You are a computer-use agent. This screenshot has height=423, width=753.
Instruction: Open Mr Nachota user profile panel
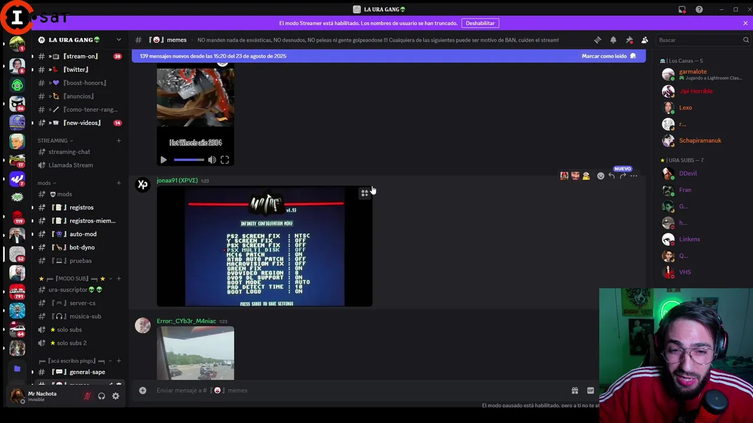[41, 396]
